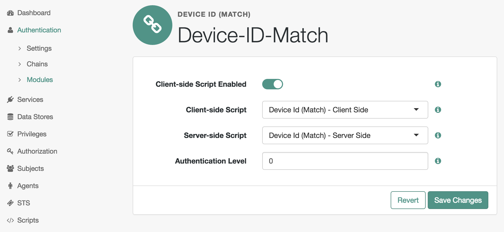The width and height of the screenshot is (504, 232).
Task: Show info for Client-side Script field
Action: coord(438,110)
